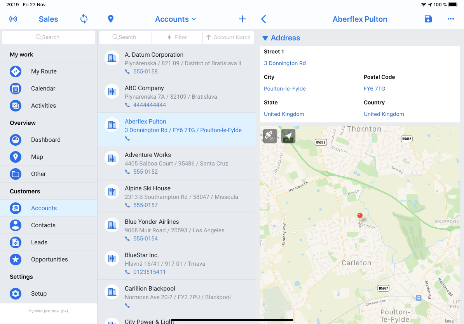Select Accounts in Customers section
Image resolution: width=464 pixels, height=324 pixels.
click(x=49, y=208)
